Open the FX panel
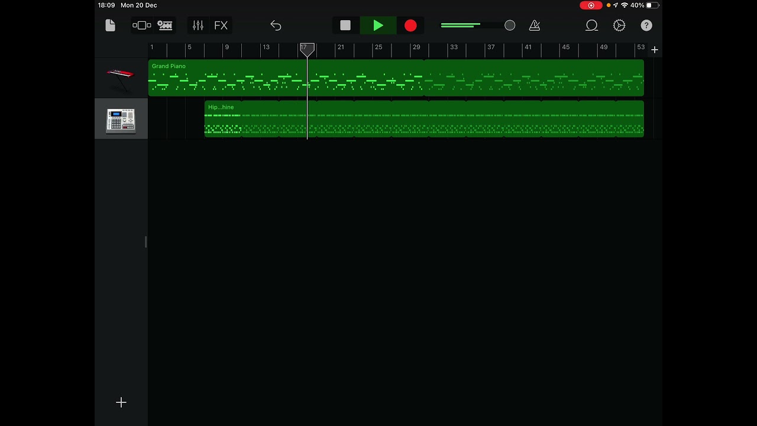The height and width of the screenshot is (426, 757). (x=221, y=25)
